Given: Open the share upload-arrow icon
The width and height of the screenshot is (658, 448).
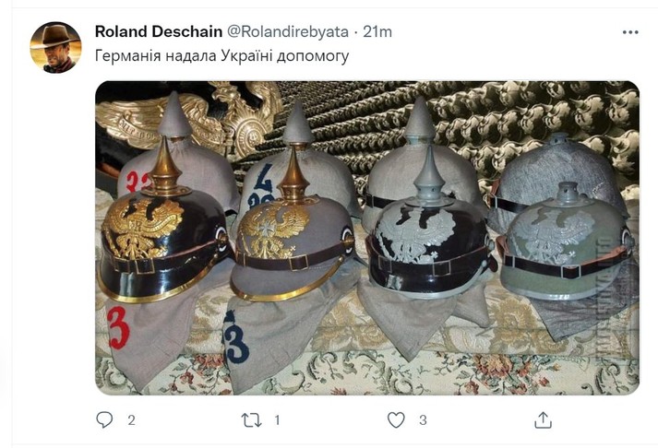Looking at the screenshot, I should tap(543, 420).
